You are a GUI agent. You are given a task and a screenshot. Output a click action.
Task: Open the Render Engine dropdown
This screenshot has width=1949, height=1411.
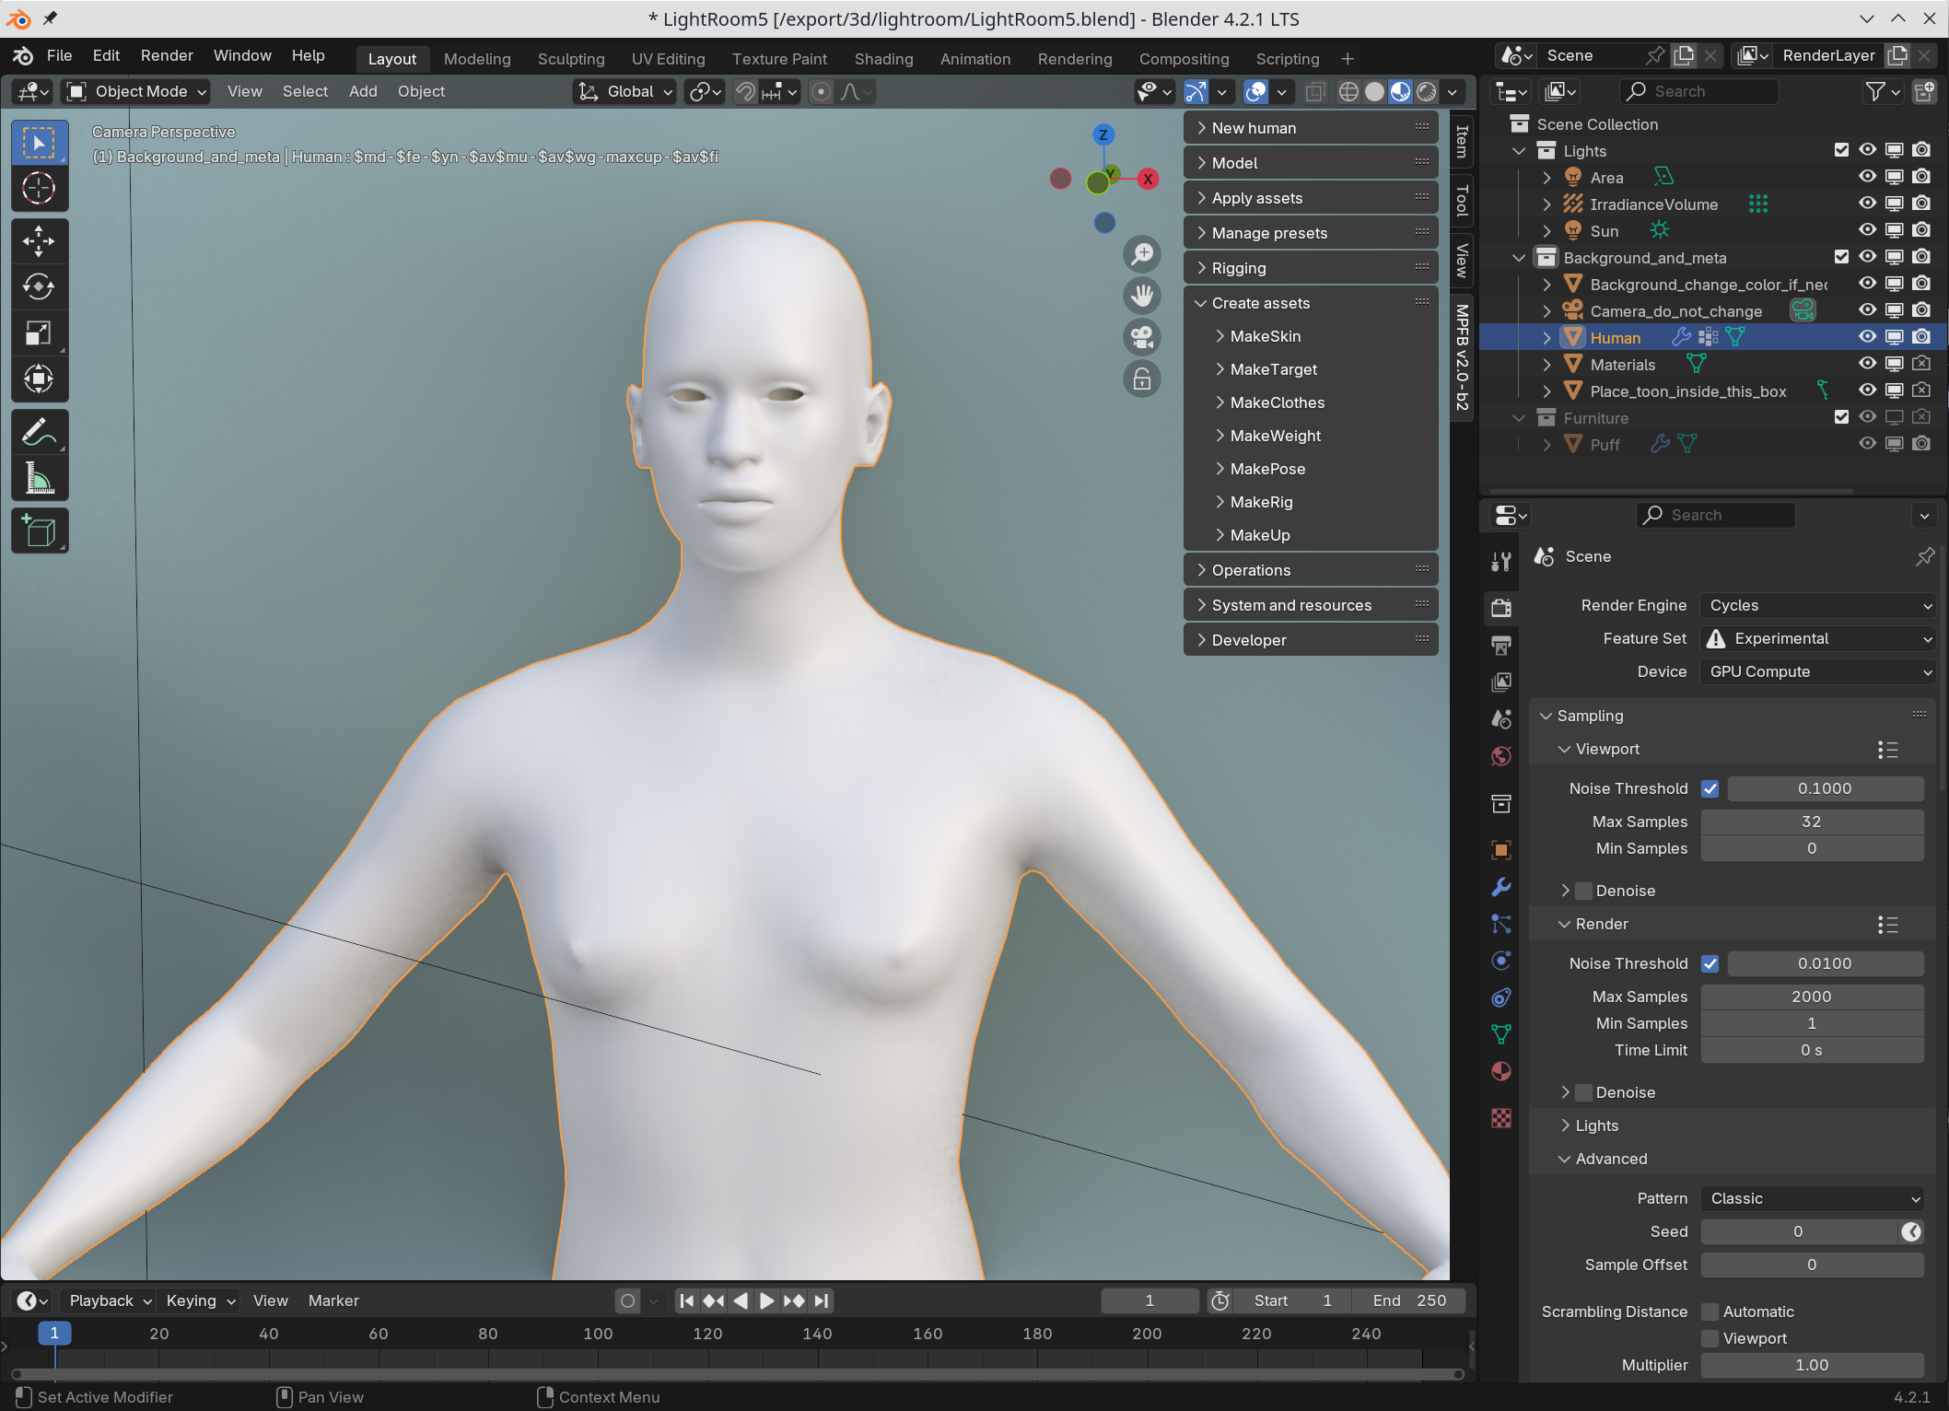point(1817,605)
